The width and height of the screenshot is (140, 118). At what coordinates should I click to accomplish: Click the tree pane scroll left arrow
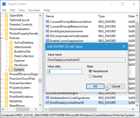[3, 109]
